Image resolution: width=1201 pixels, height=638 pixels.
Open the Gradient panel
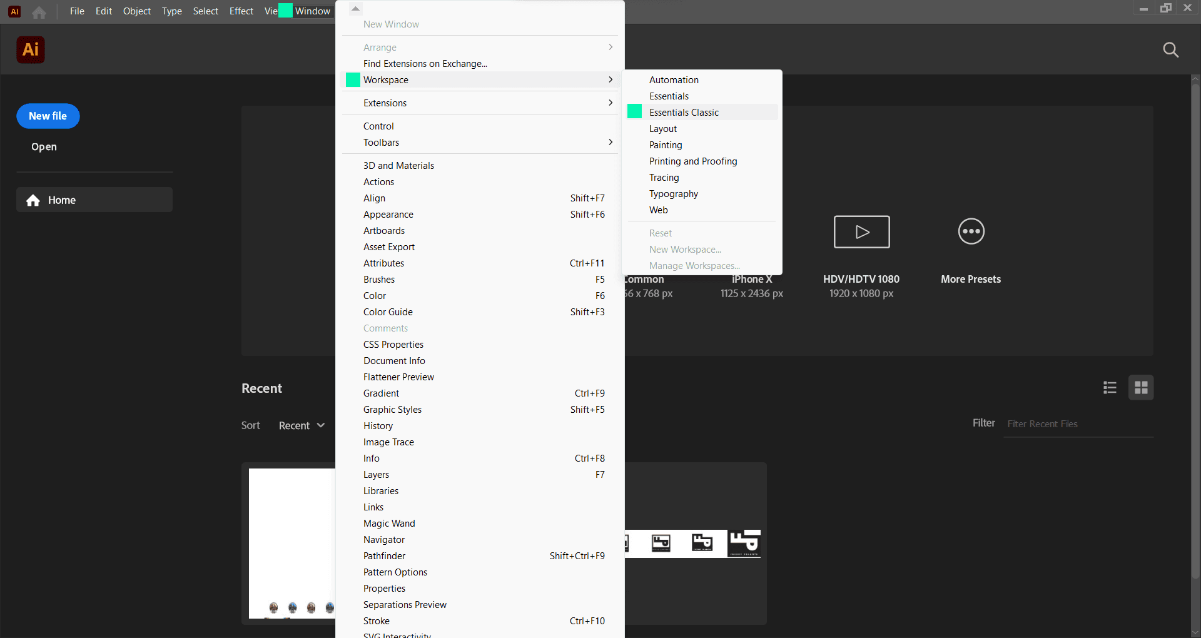[x=480, y=393]
